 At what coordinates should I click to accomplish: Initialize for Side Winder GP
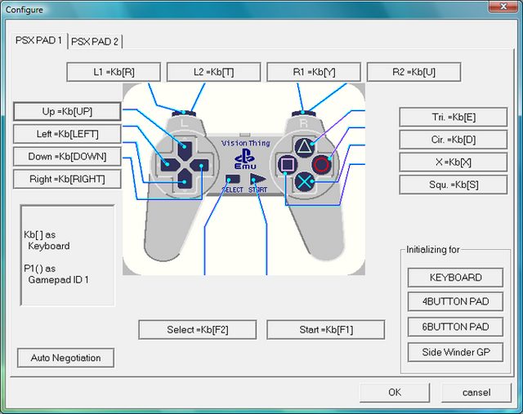coord(455,352)
